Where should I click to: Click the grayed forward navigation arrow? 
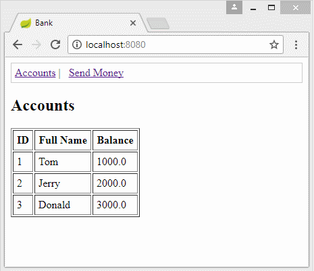coord(36,44)
